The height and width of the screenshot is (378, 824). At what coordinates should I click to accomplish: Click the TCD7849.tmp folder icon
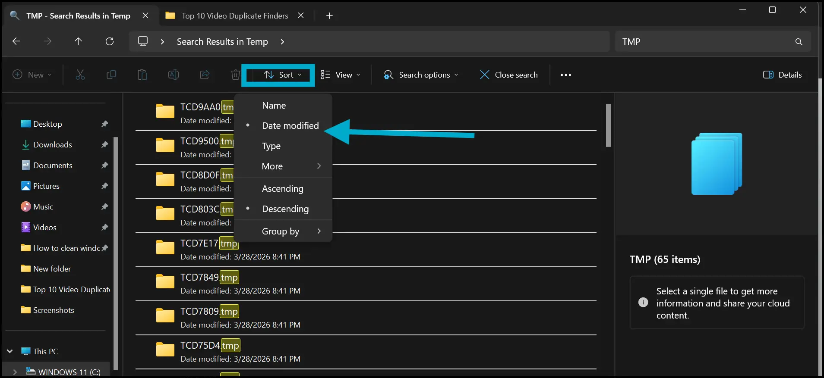click(165, 281)
